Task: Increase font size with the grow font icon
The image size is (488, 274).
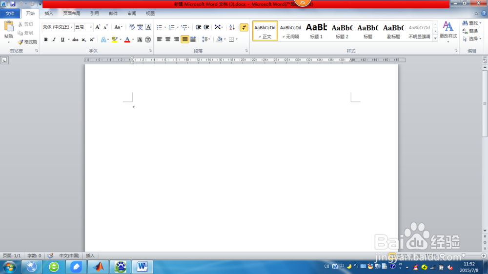Action: pyautogui.click(x=98, y=27)
